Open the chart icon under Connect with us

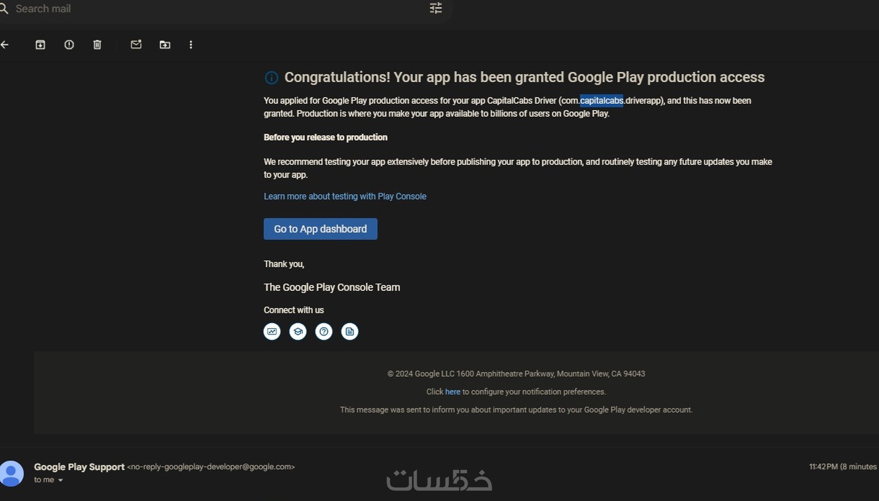click(x=272, y=332)
